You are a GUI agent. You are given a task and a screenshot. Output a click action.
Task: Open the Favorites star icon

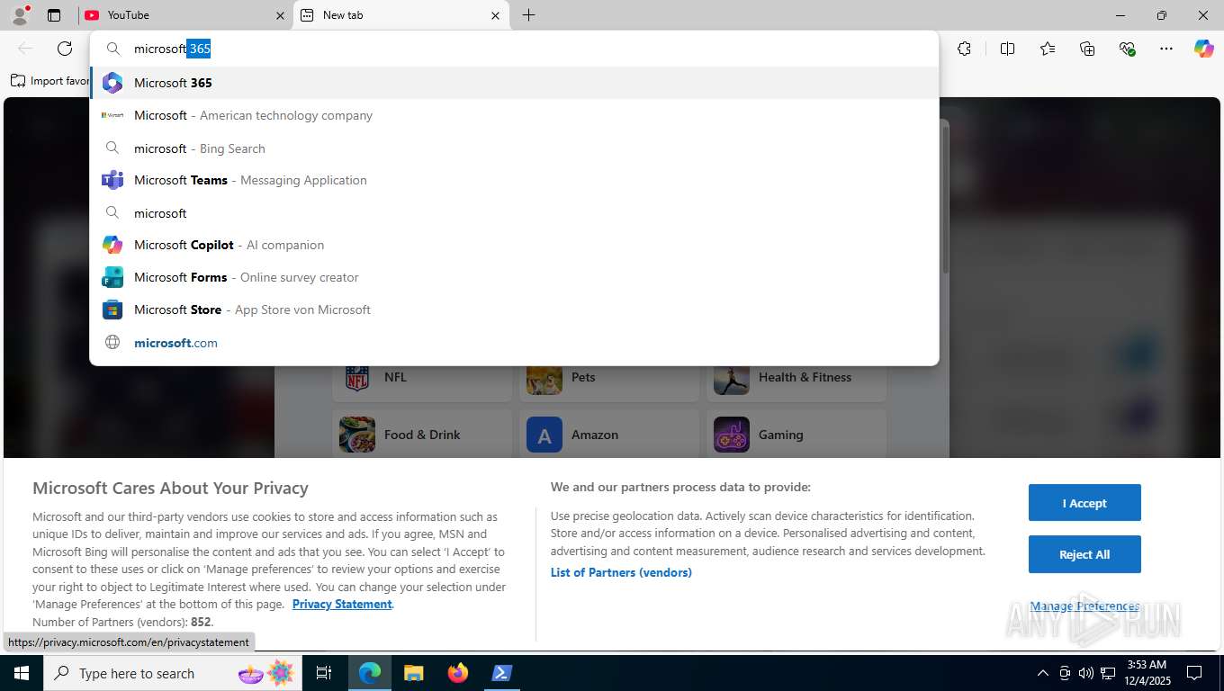pyautogui.click(x=1048, y=49)
